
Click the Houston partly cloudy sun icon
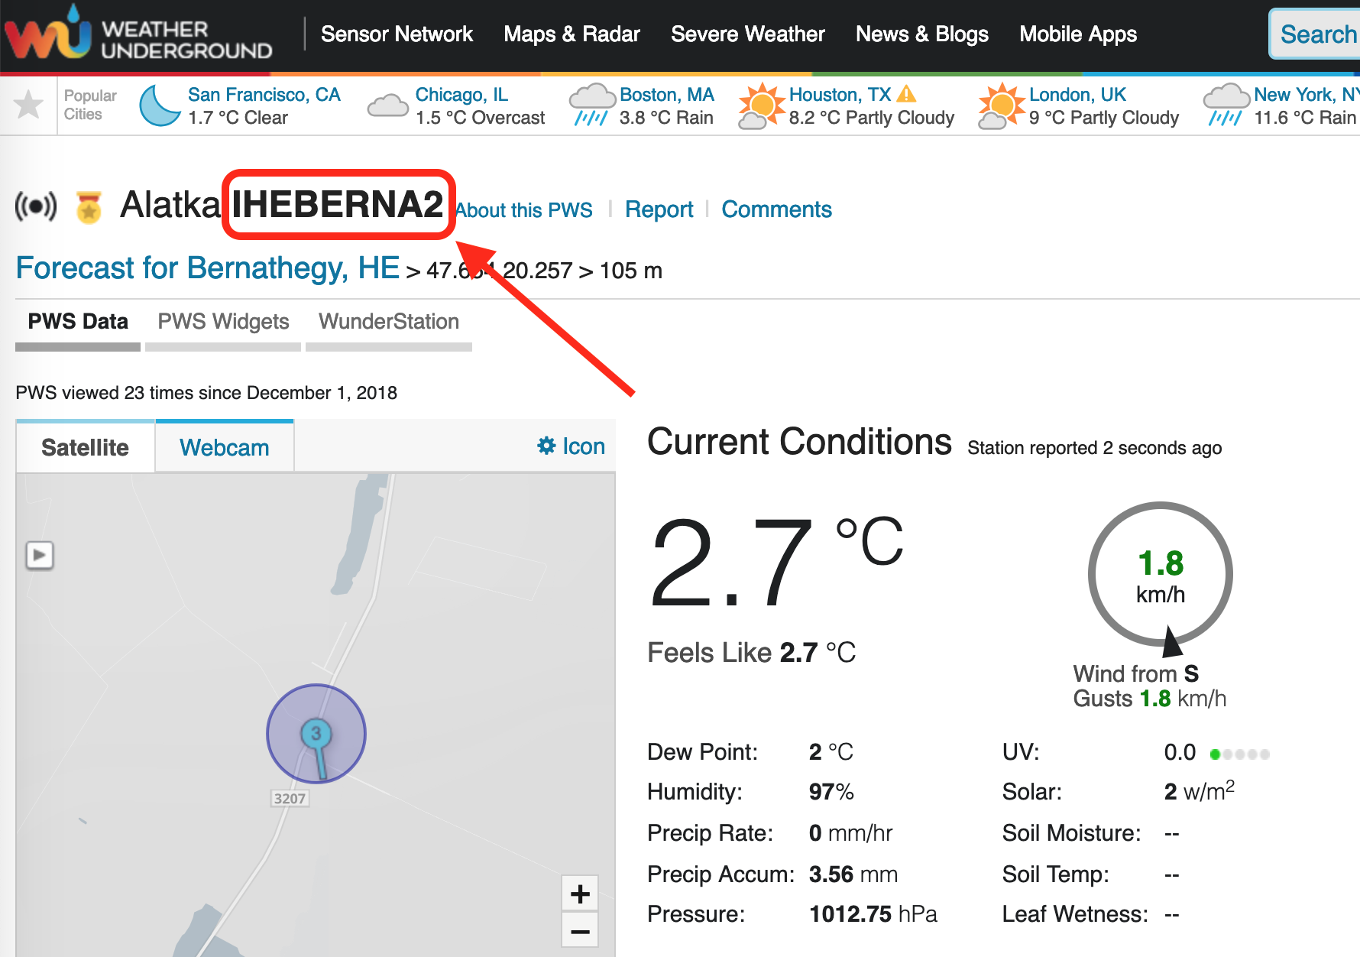[761, 105]
